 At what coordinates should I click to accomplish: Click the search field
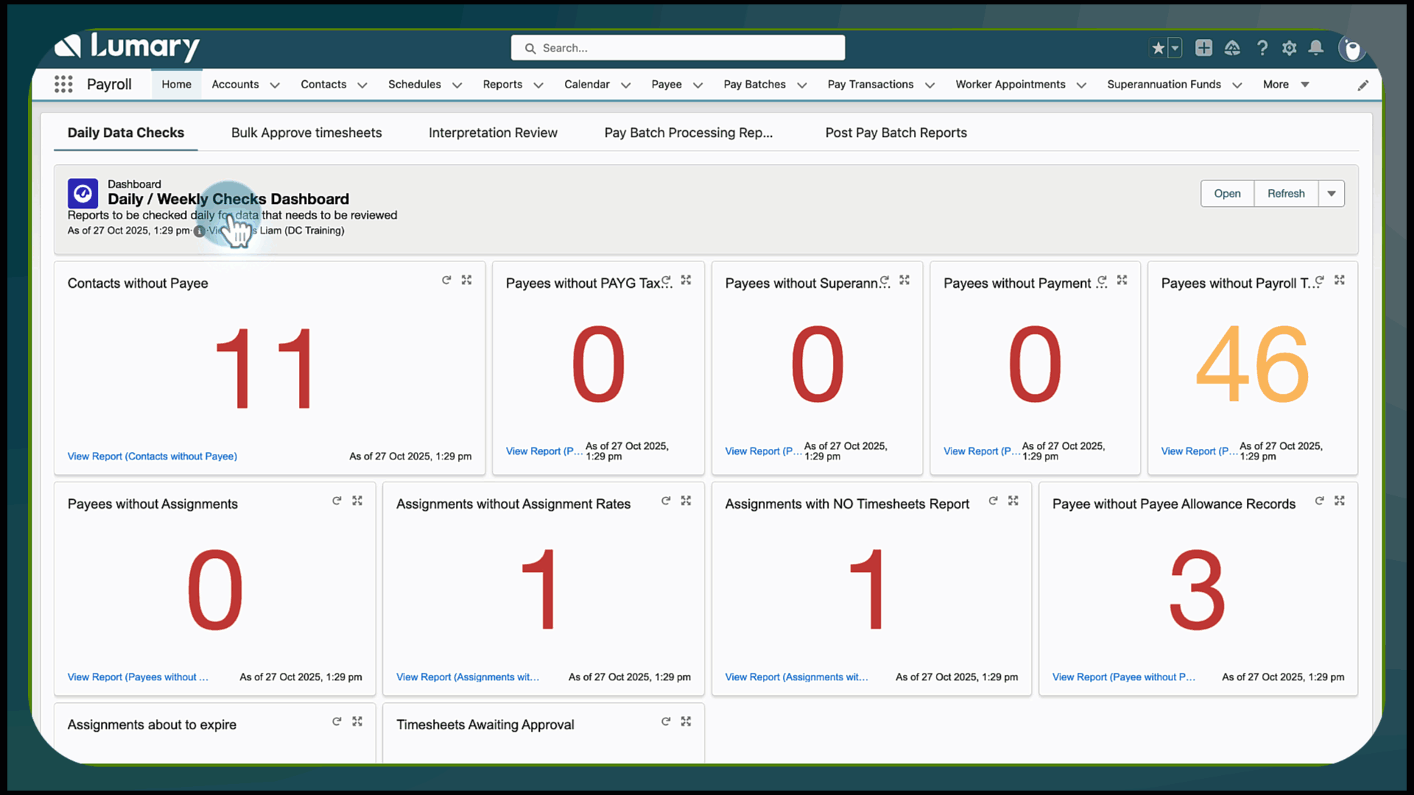678,47
